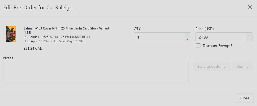Screen dimensions: 257x106
Task: Dismiss the dialog with the X icon
Action: 250,7
